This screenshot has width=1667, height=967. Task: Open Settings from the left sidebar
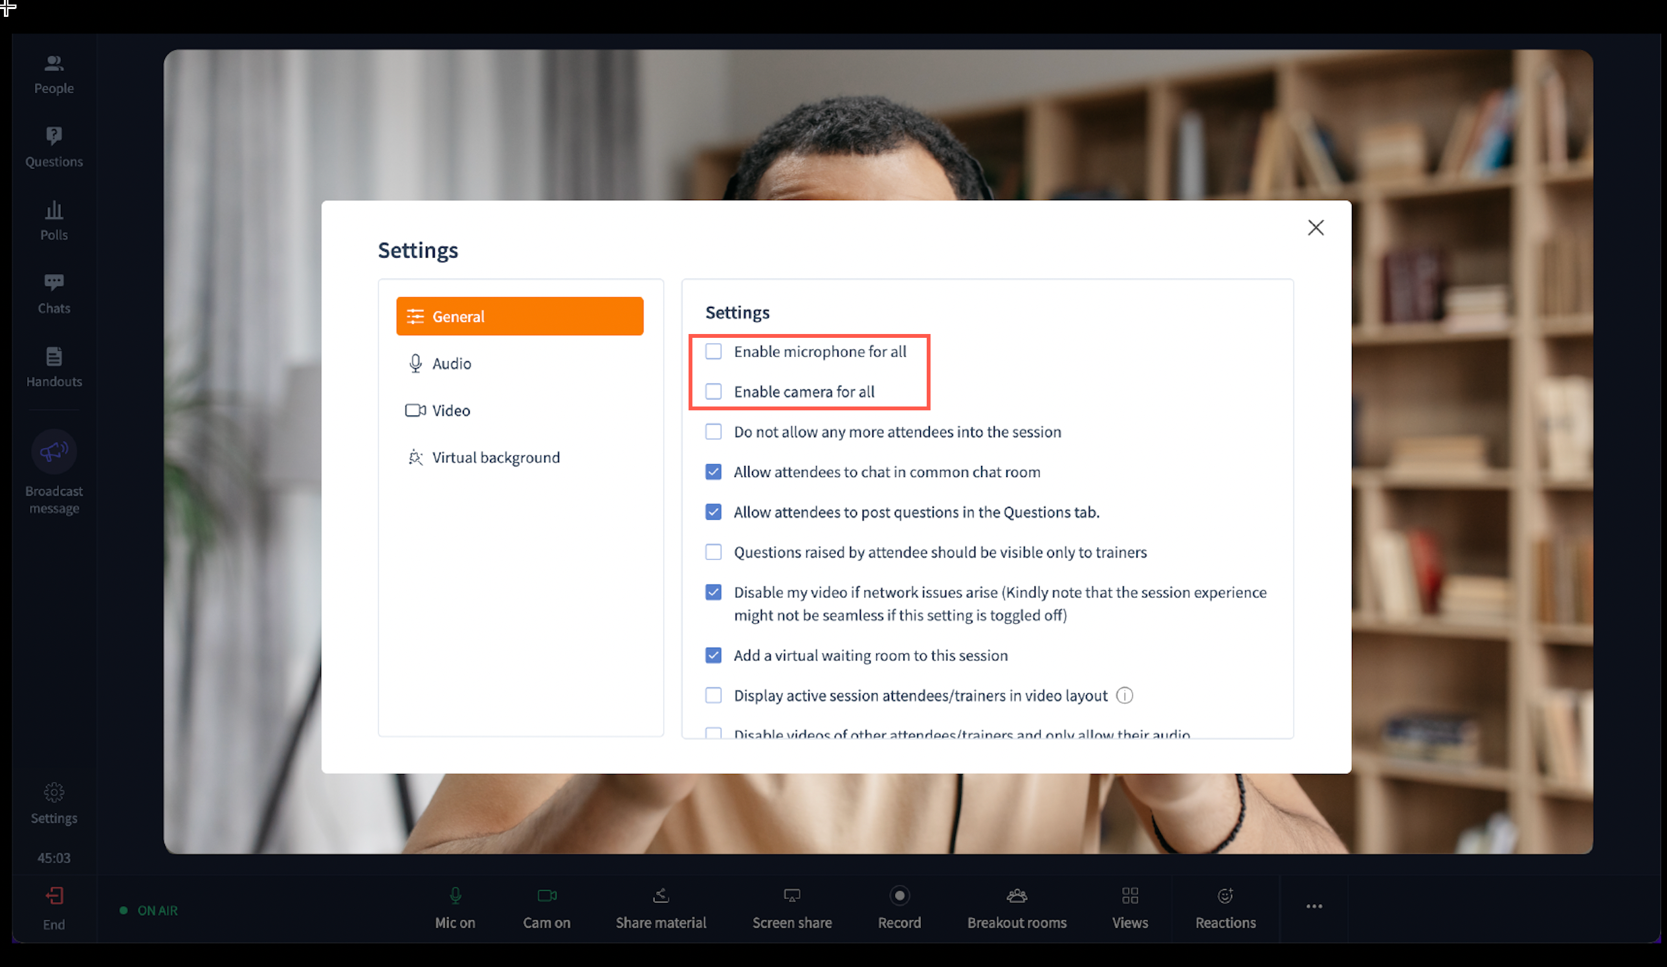click(54, 804)
